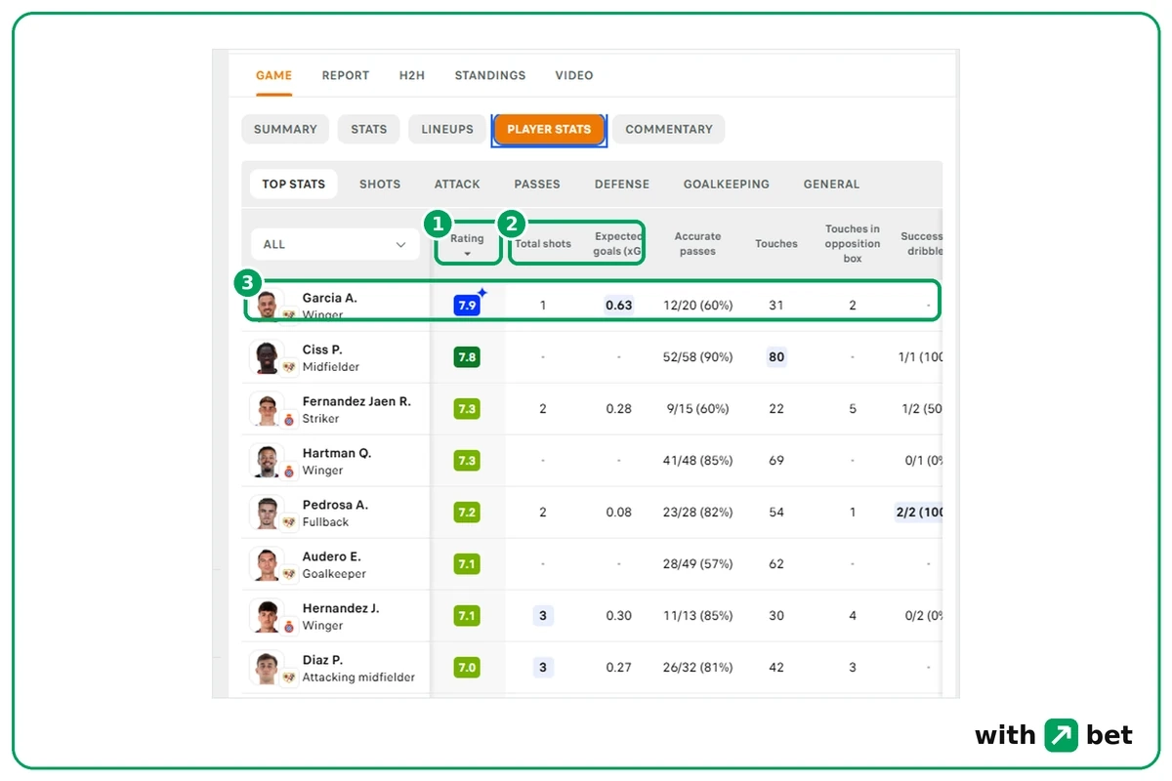The height and width of the screenshot is (781, 1172).
Task: Go to the H2H tab
Action: point(412,75)
